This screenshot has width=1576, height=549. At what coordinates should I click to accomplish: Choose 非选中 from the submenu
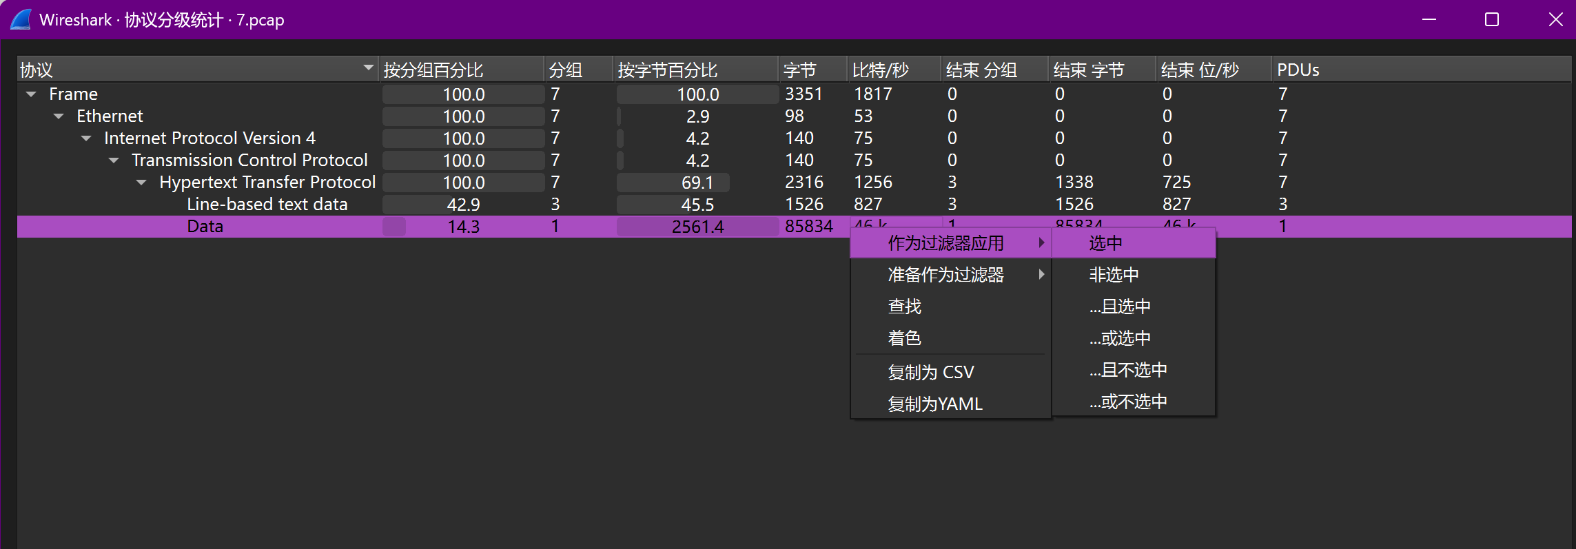1114,275
